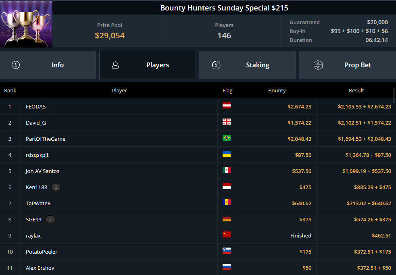
Task: Select player PotatoPeeler
Action: pos(42,252)
